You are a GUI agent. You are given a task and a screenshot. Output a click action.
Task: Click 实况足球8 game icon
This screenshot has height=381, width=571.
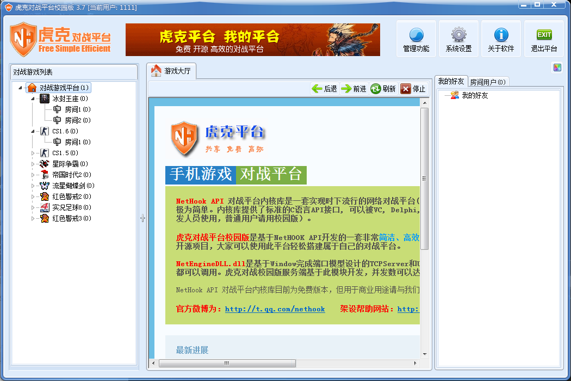(45, 207)
